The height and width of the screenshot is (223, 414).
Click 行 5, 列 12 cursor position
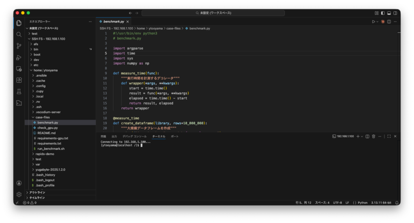click(x=303, y=203)
